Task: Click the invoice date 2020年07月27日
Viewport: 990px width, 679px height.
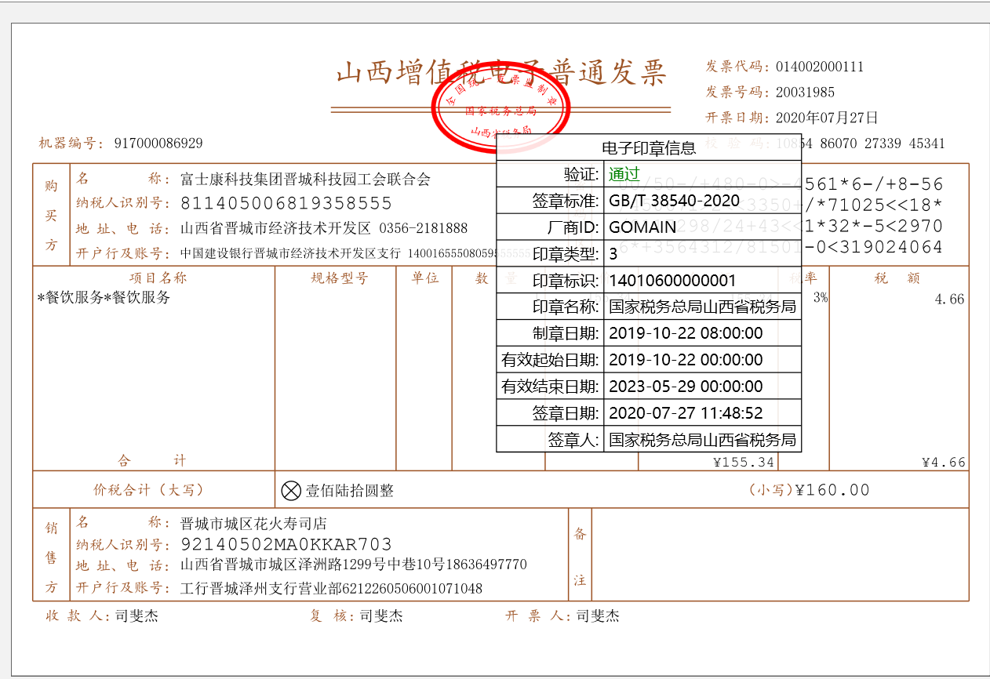Action: coord(827,118)
